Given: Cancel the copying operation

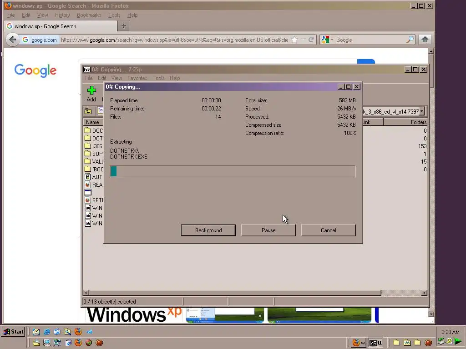Looking at the screenshot, I should (x=329, y=230).
